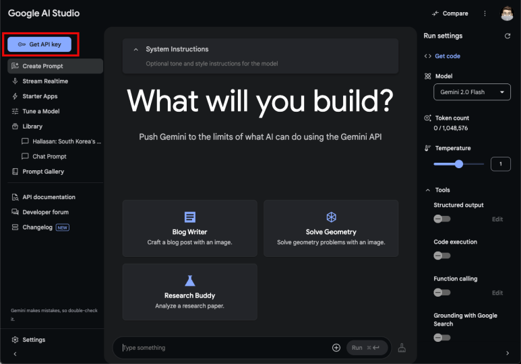Collapse the System Instructions panel

[135, 49]
